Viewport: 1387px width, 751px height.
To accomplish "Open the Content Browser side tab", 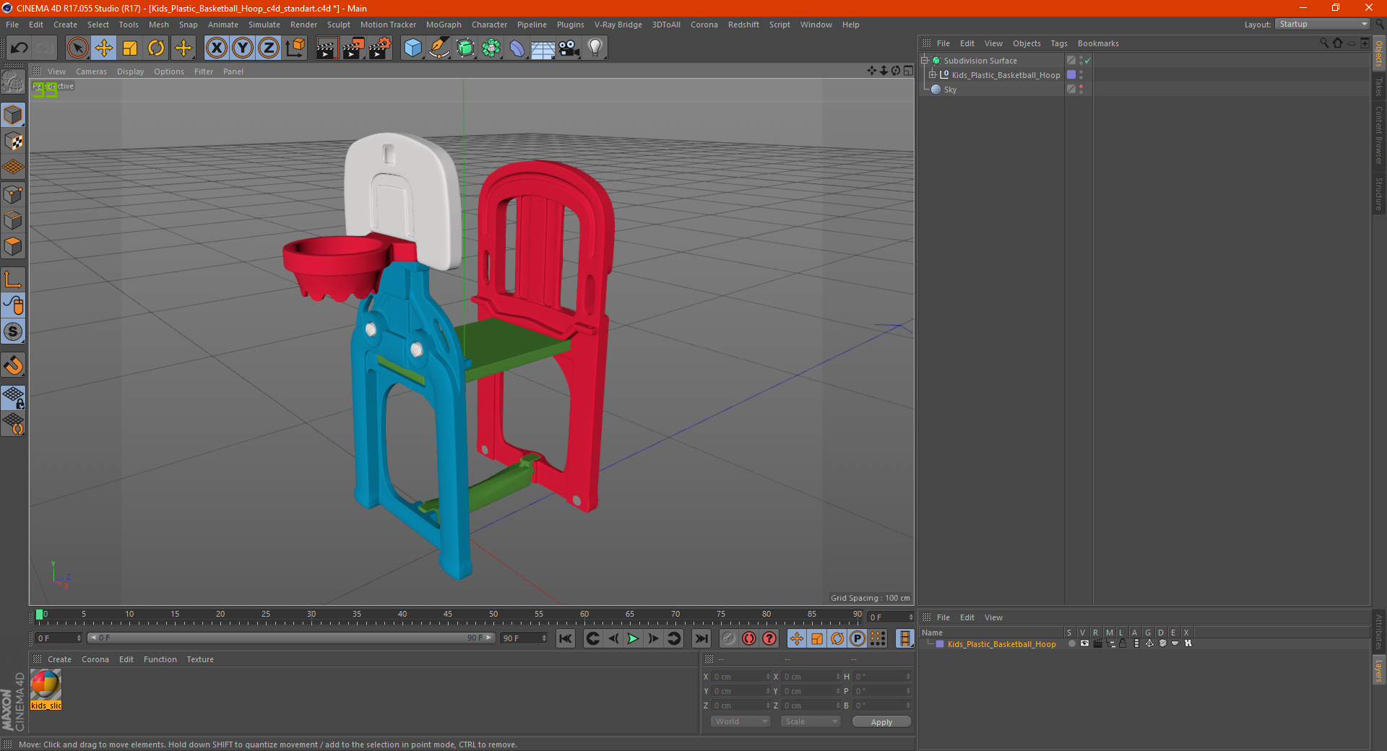I will (1379, 135).
